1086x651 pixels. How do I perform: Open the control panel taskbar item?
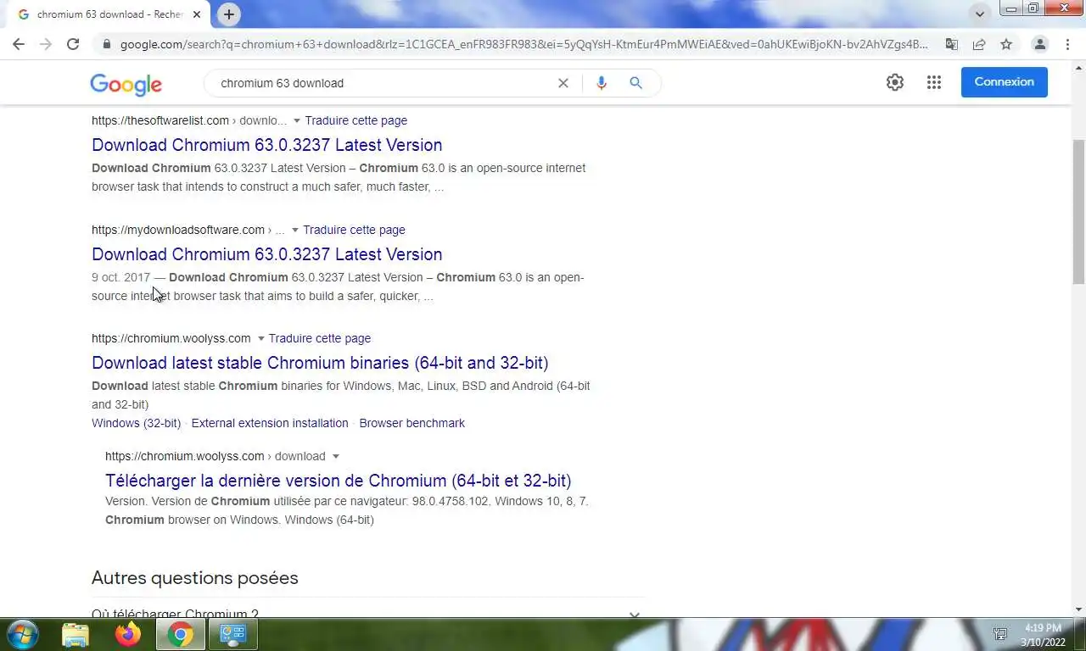232,634
